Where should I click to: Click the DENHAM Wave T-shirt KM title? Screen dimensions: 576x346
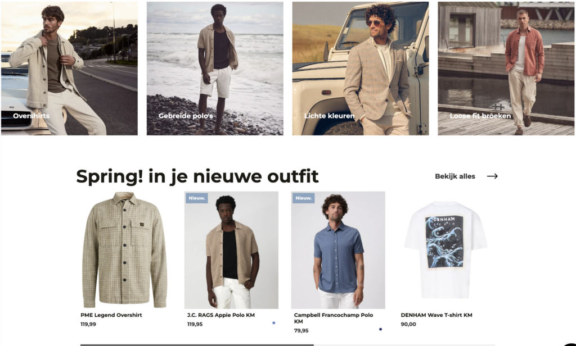coord(436,315)
